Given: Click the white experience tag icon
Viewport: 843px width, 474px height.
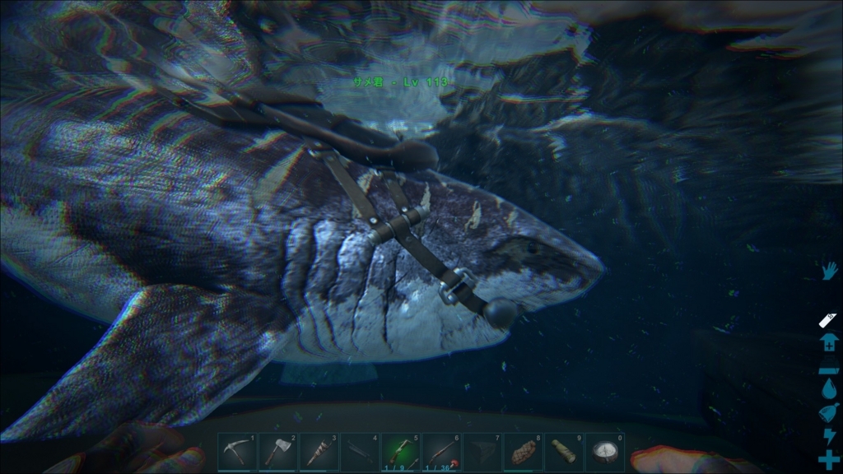Looking at the screenshot, I should [x=828, y=320].
